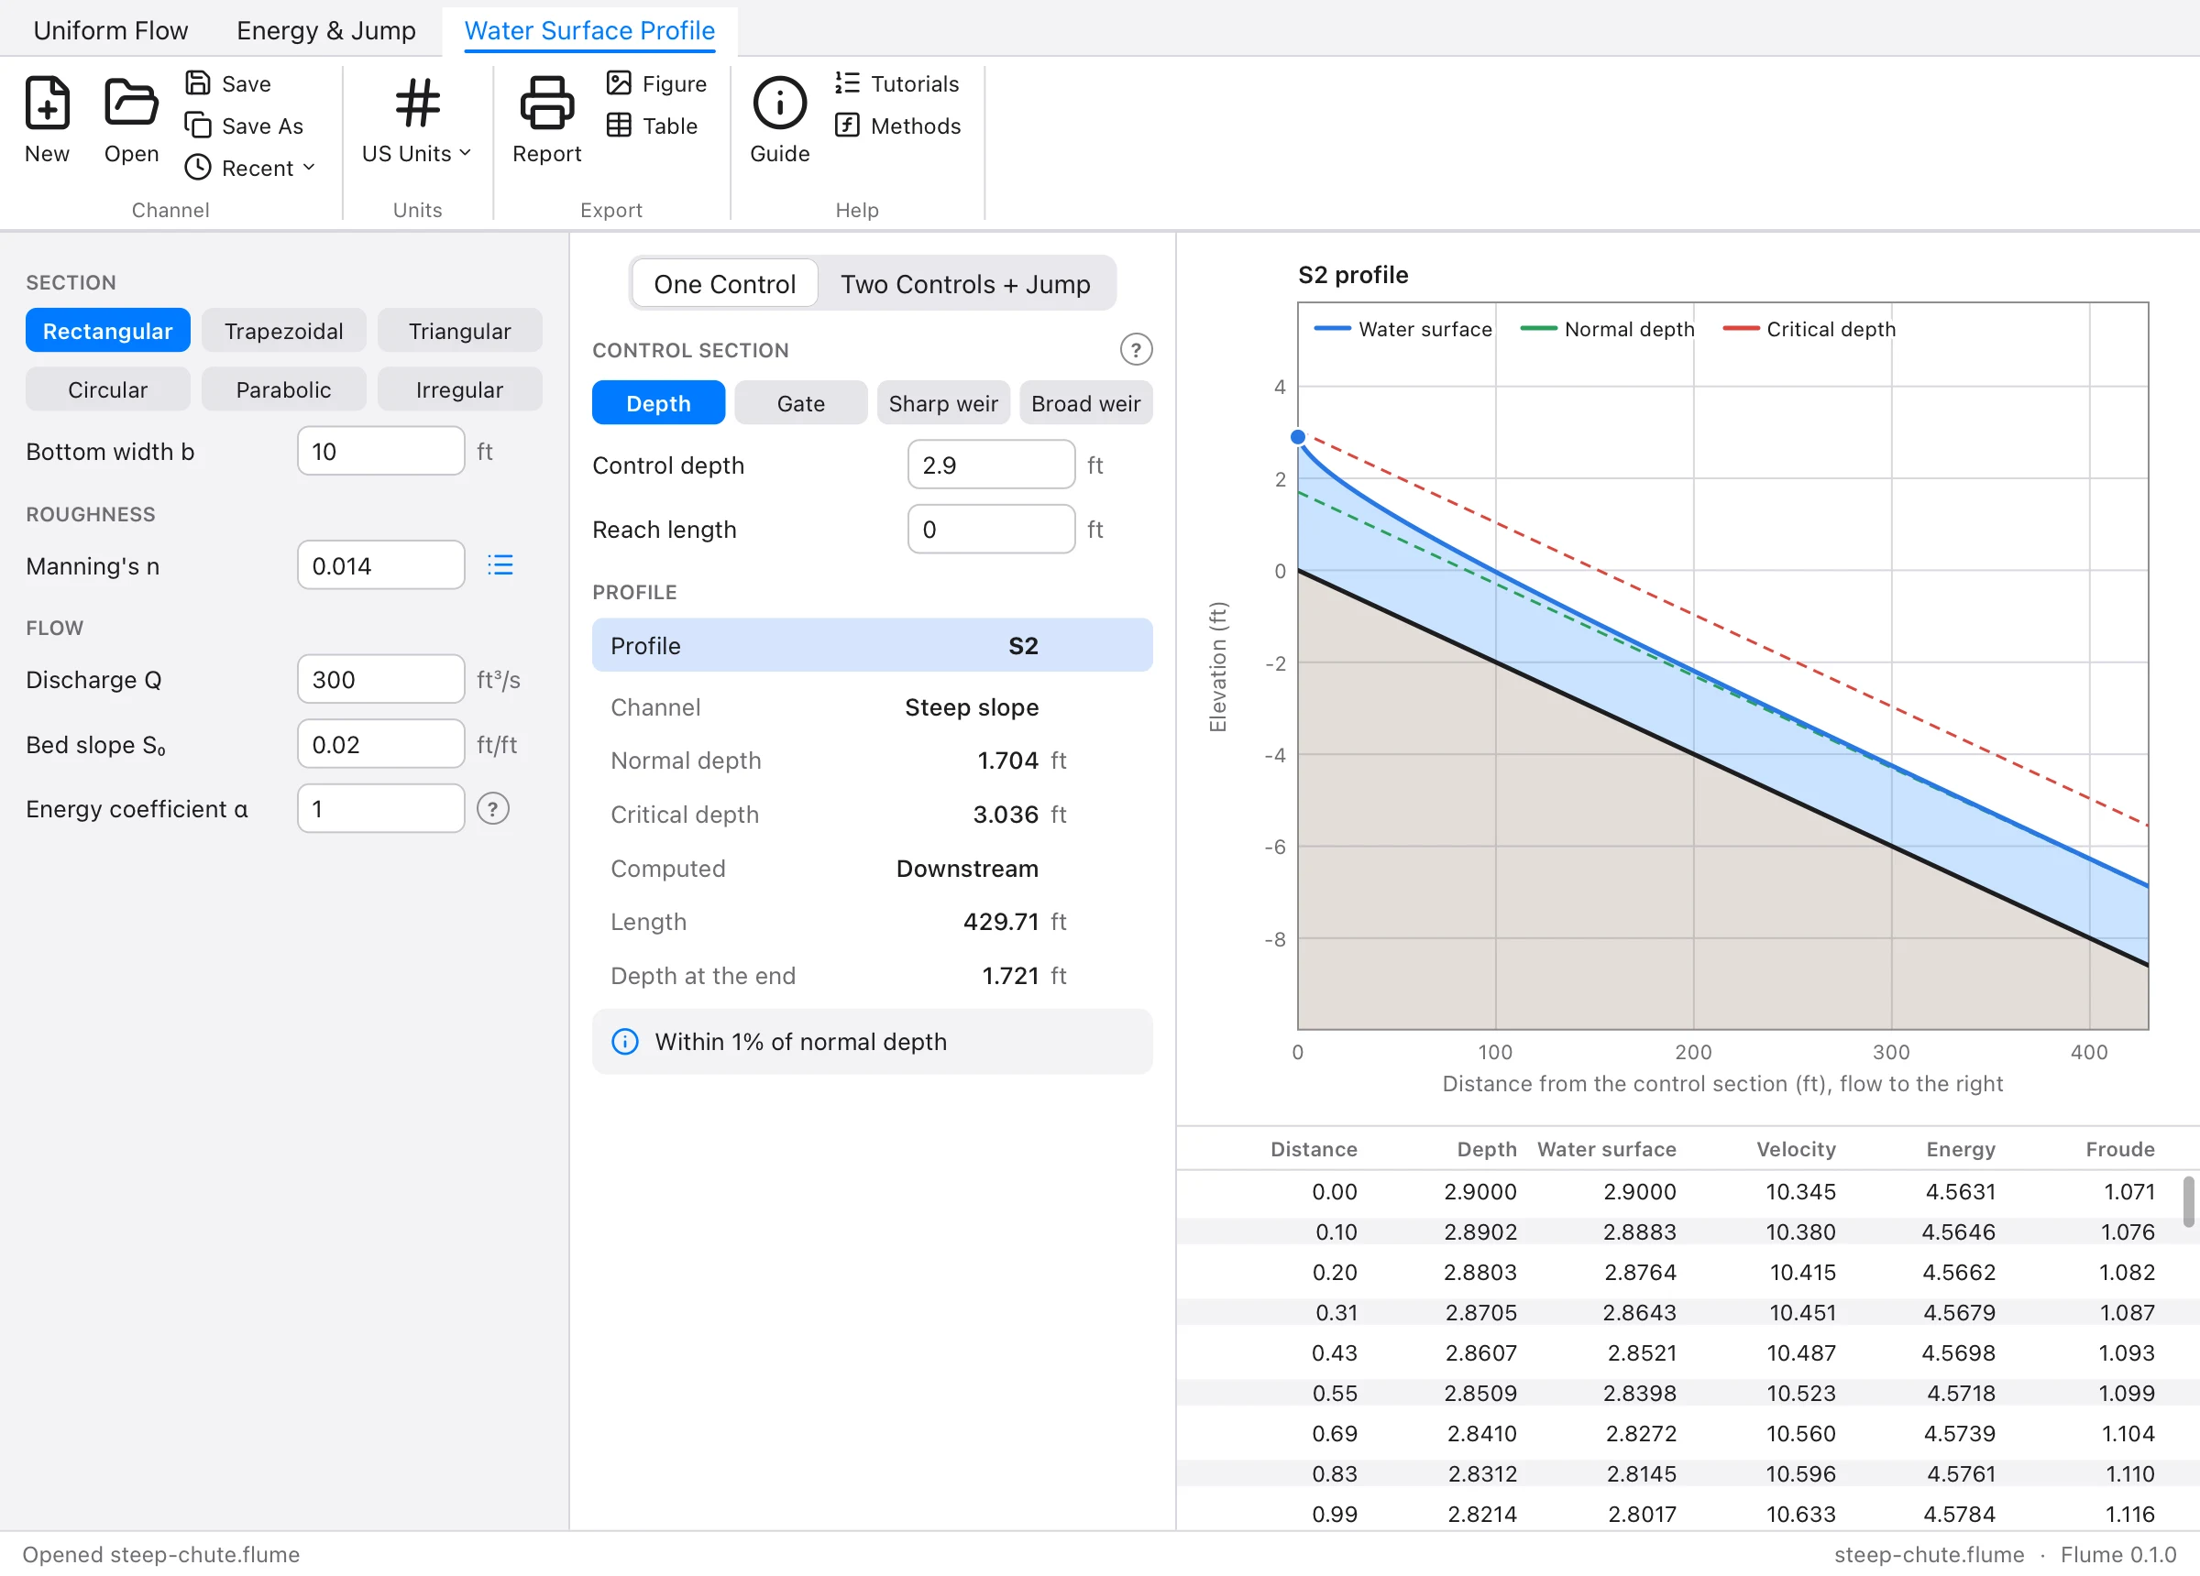The width and height of the screenshot is (2200, 1576).
Task: Select Parabolic section shape
Action: [x=284, y=389]
